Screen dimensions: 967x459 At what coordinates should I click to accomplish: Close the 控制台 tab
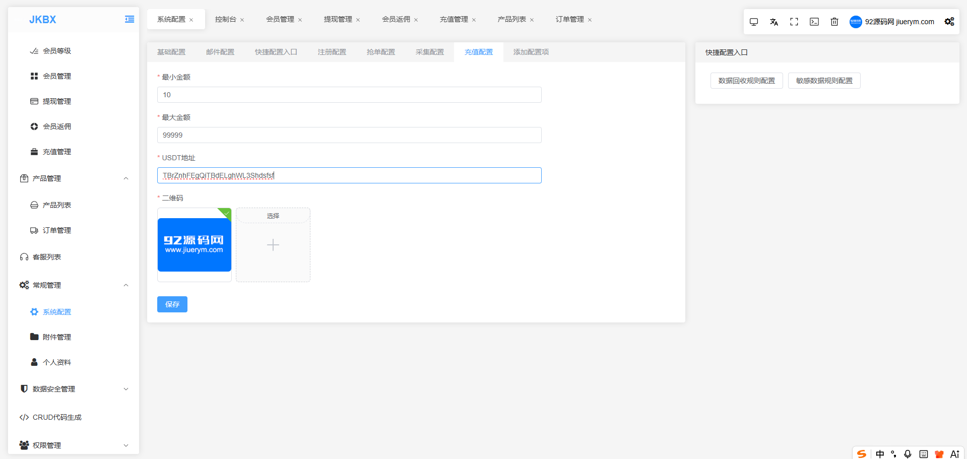pyautogui.click(x=242, y=20)
